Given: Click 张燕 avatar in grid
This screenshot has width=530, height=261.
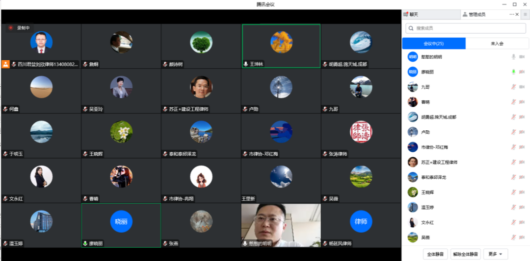Looking at the screenshot, I should click(x=201, y=221).
